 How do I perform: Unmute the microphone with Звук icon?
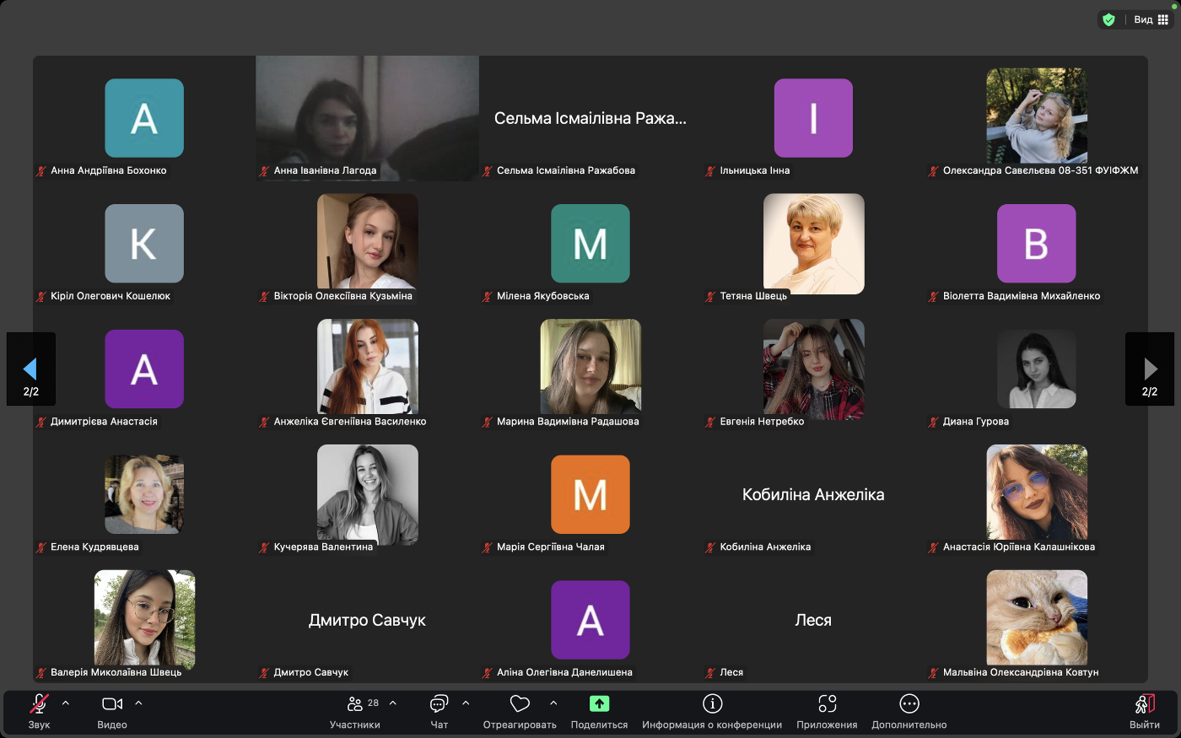pos(39,704)
